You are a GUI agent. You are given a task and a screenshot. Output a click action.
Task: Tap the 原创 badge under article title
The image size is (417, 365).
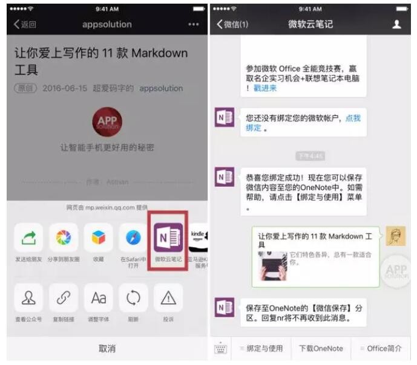point(25,88)
